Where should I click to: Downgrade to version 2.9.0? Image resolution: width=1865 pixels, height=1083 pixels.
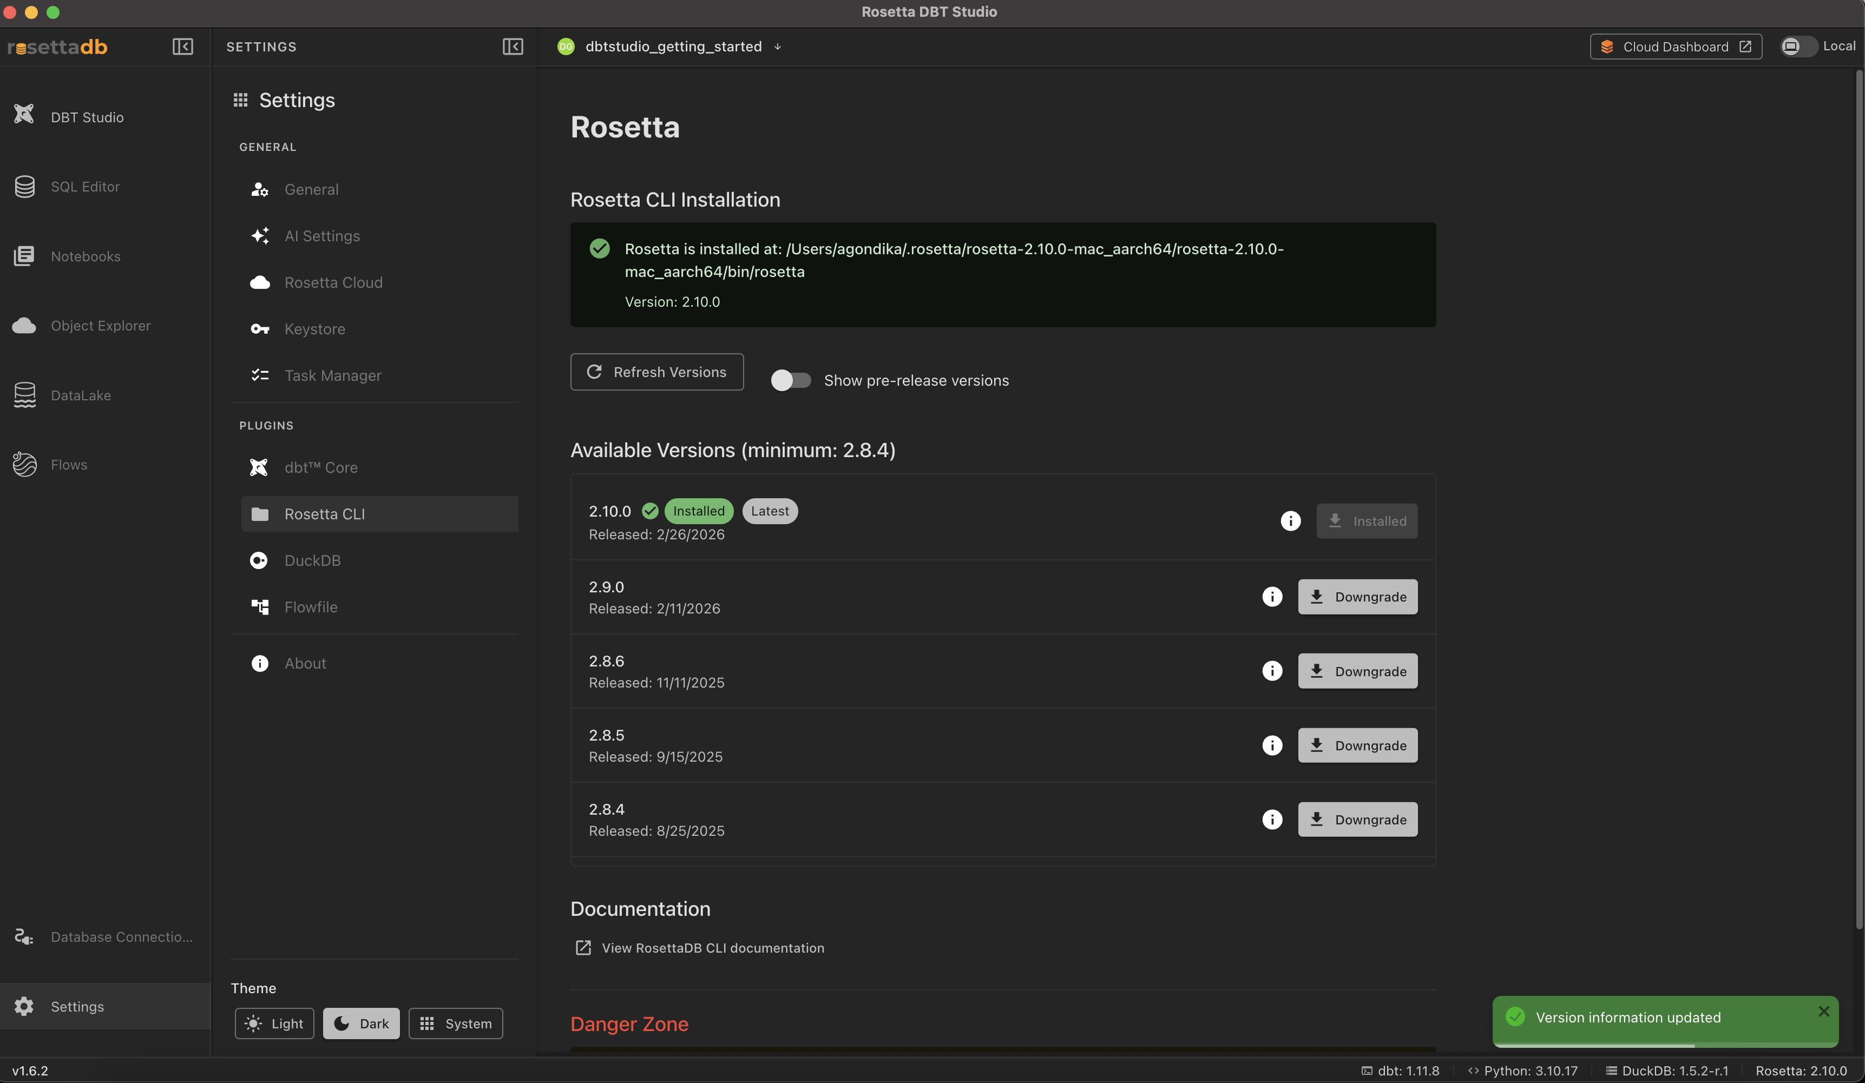(x=1358, y=596)
